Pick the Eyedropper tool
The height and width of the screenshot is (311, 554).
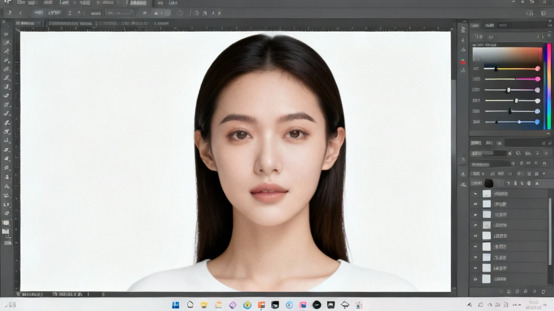click(x=7, y=77)
